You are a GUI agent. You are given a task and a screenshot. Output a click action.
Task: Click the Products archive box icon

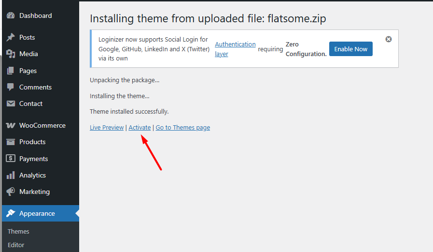11,142
